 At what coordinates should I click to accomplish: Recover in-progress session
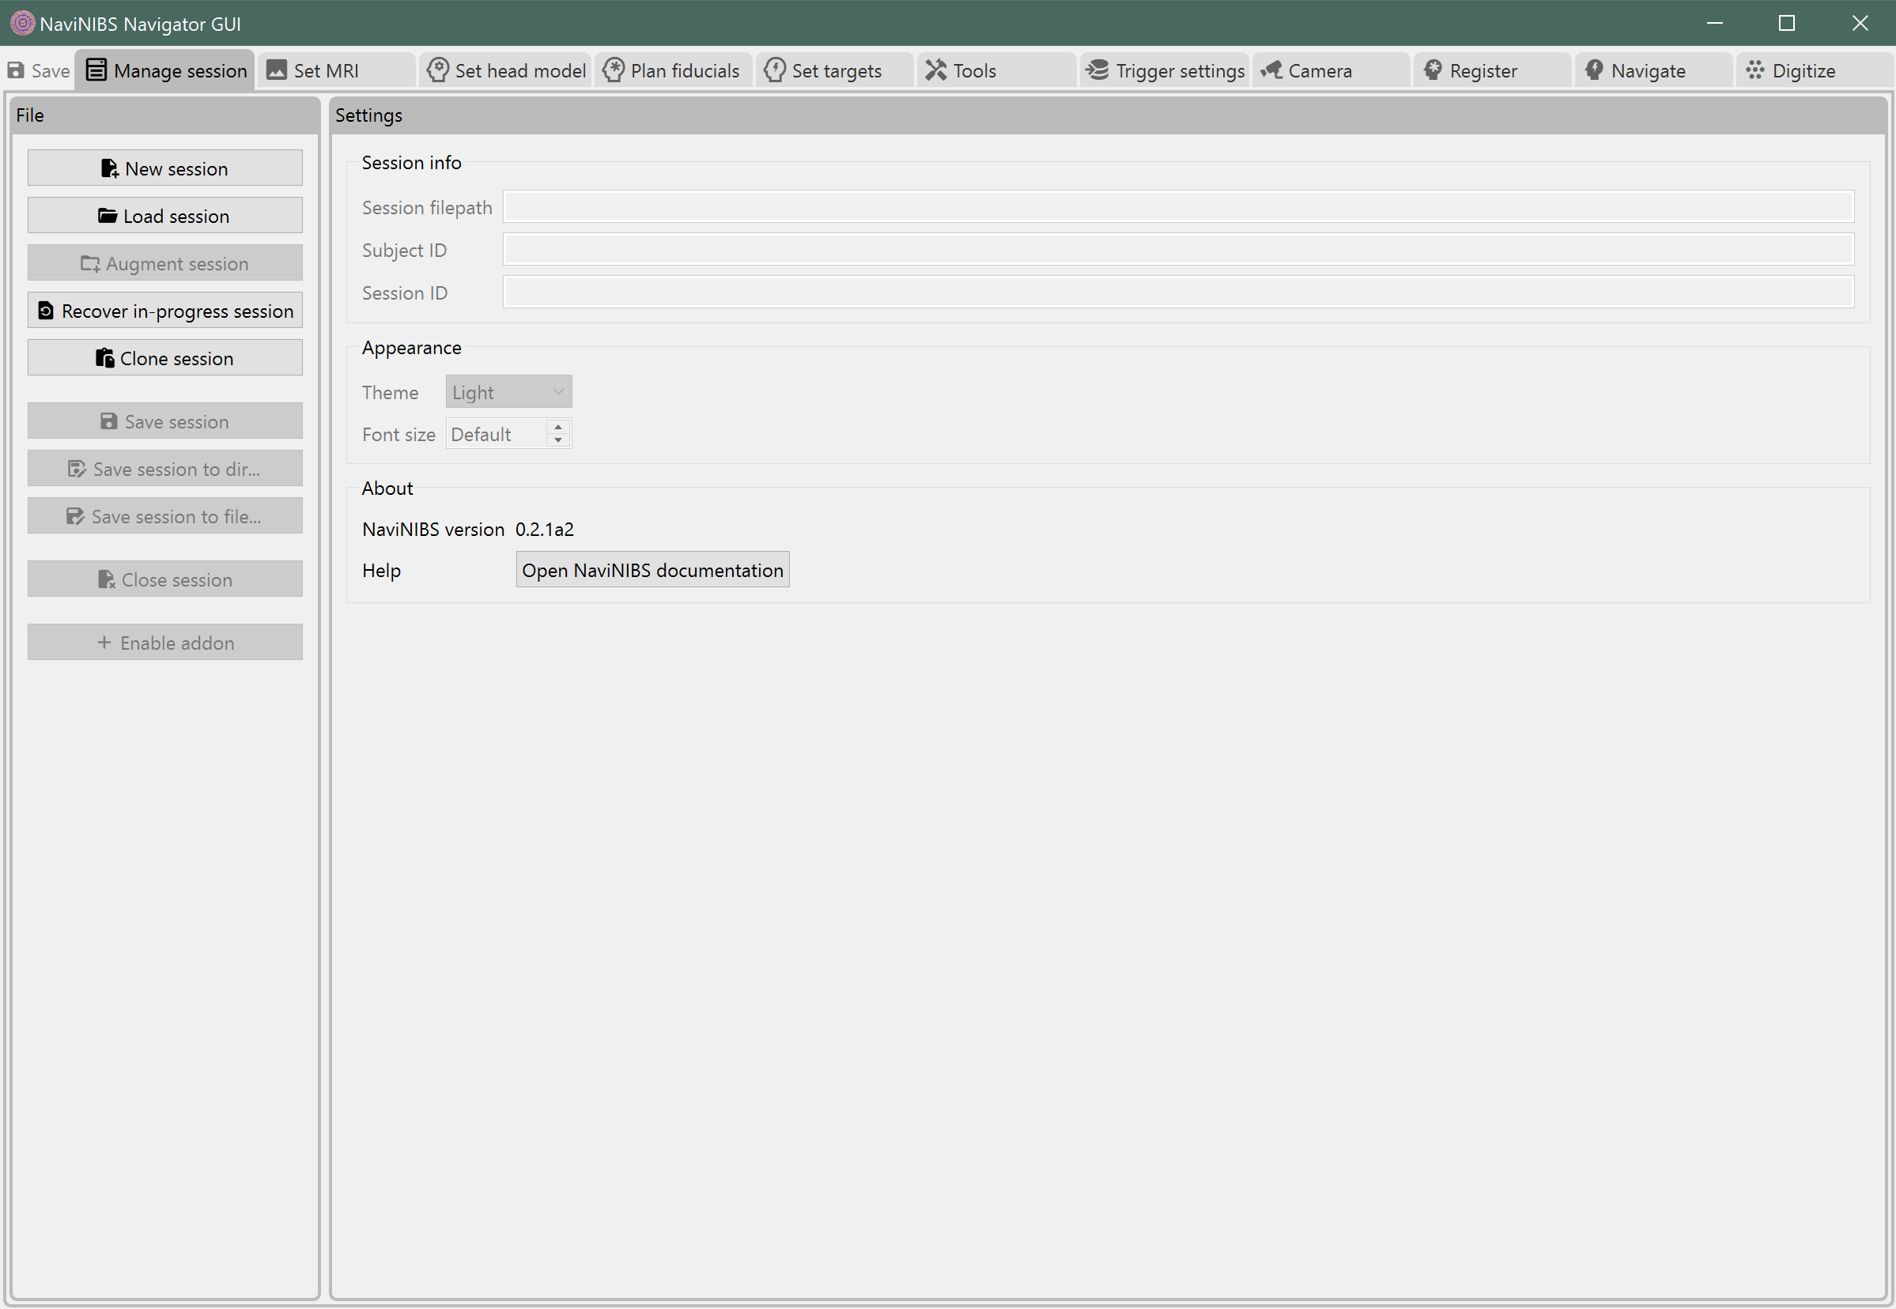point(165,311)
